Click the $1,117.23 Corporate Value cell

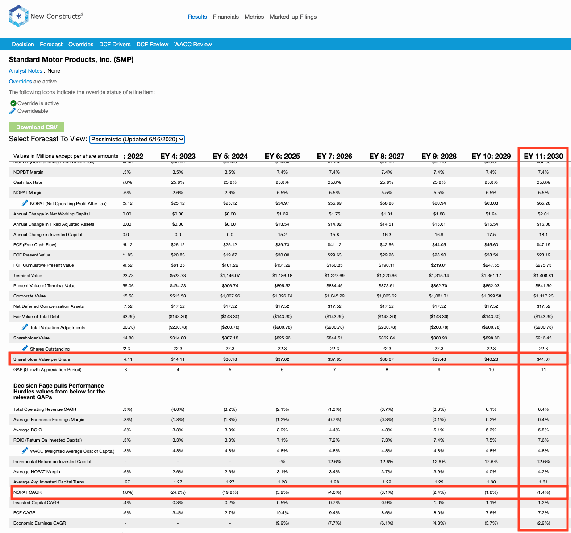tap(543, 296)
